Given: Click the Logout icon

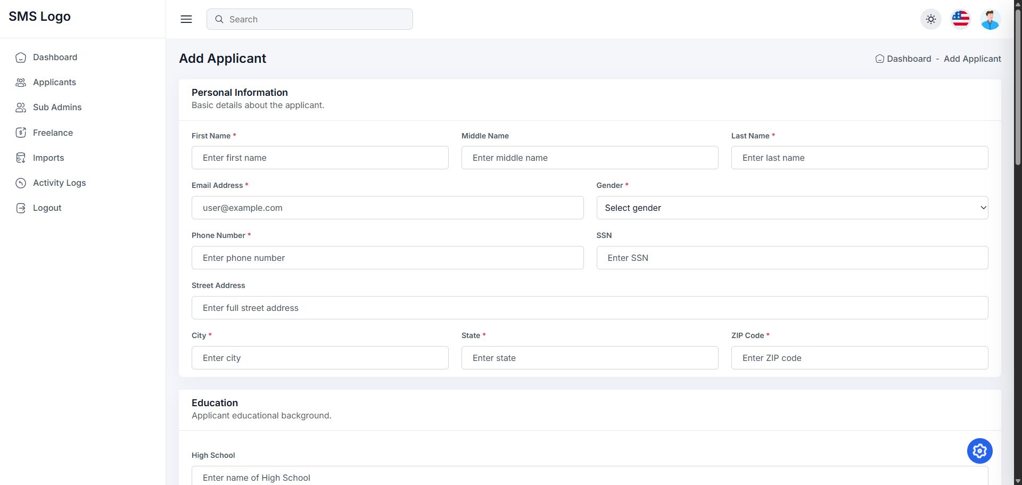Looking at the screenshot, I should 21,208.
